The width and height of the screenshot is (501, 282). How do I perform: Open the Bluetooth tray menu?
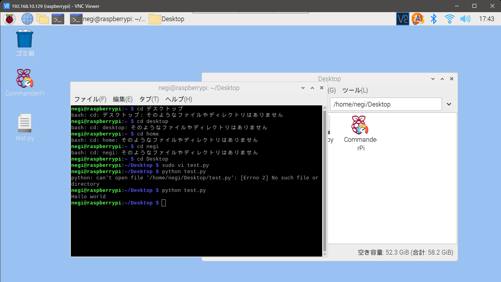[x=434, y=19]
